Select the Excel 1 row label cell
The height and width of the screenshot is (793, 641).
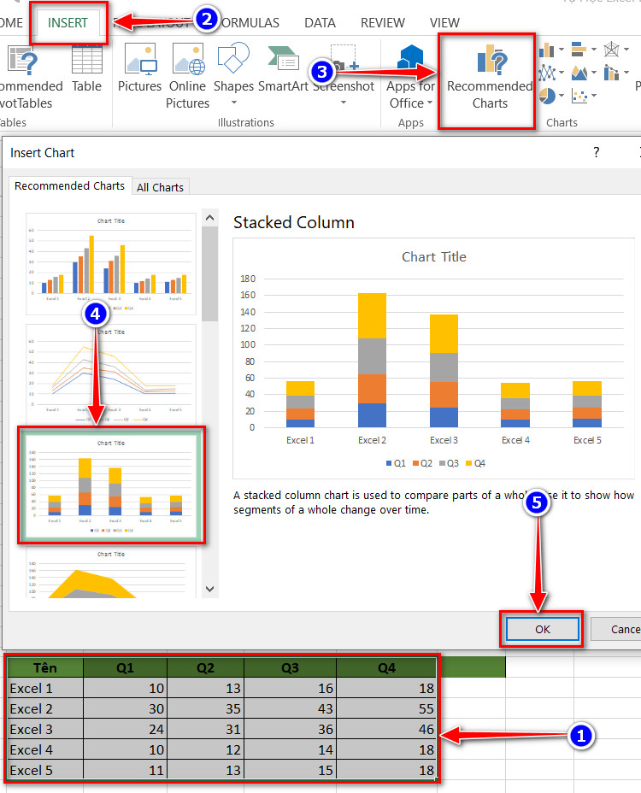(45, 688)
